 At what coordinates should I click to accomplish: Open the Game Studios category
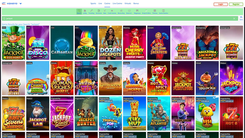coord(163,12)
